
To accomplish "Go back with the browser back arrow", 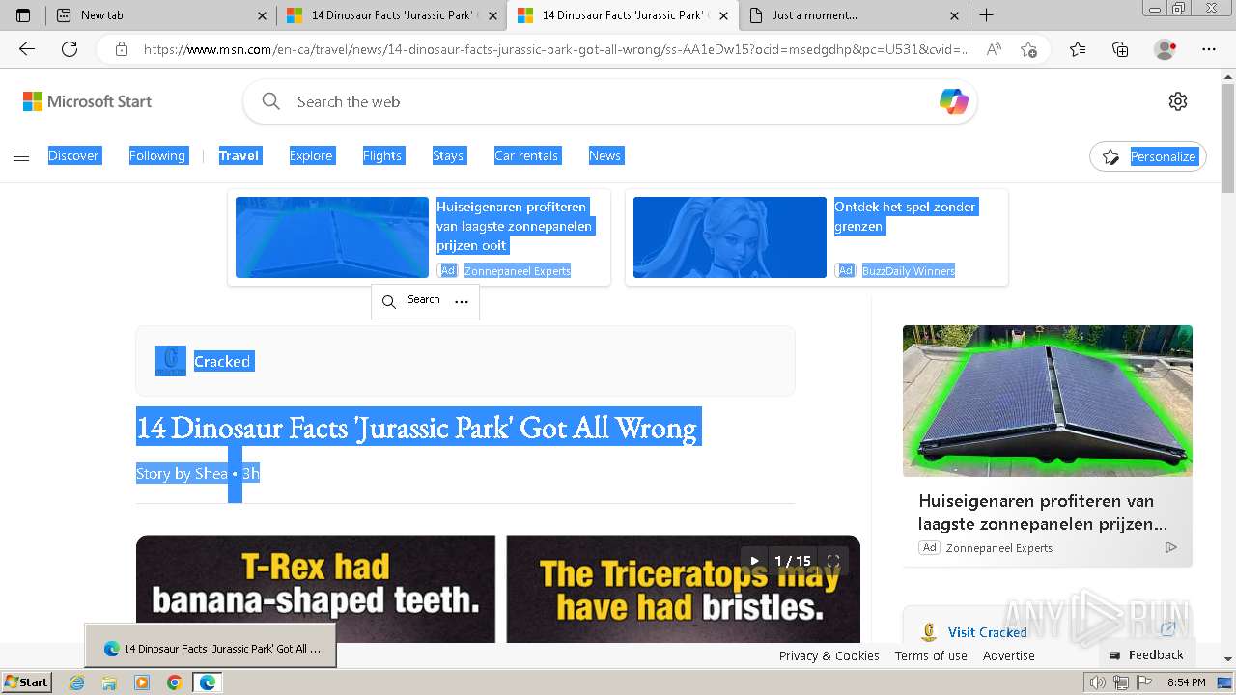I will pyautogui.click(x=27, y=49).
